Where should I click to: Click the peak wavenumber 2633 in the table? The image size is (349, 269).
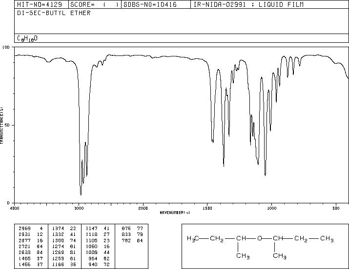pos(24,252)
